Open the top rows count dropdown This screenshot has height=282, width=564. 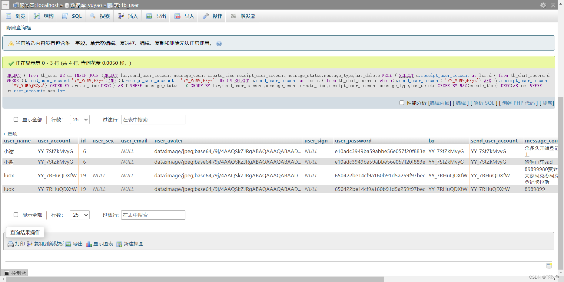[x=80, y=120]
